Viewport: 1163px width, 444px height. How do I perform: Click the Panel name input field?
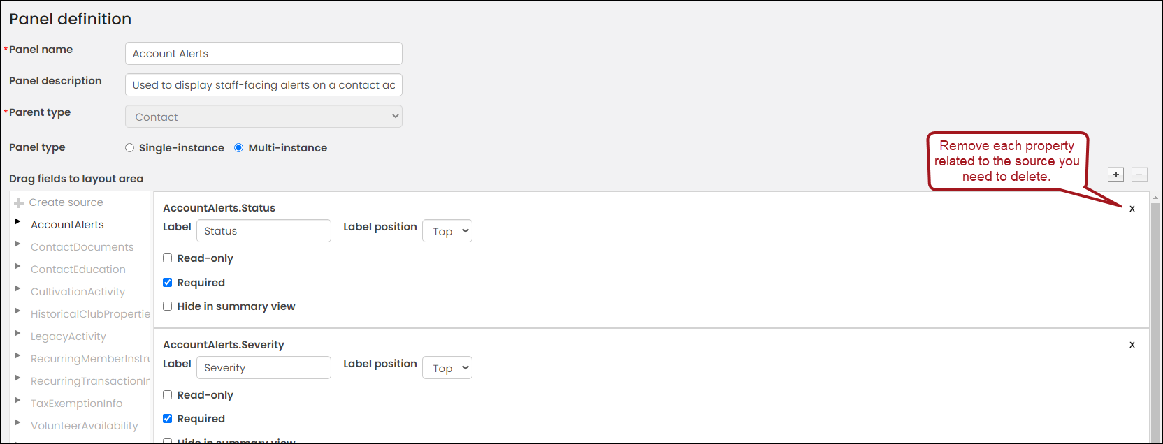point(263,54)
